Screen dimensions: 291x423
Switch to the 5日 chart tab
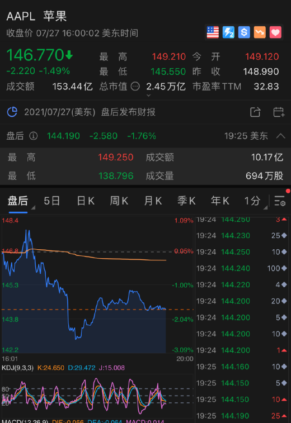point(51,201)
